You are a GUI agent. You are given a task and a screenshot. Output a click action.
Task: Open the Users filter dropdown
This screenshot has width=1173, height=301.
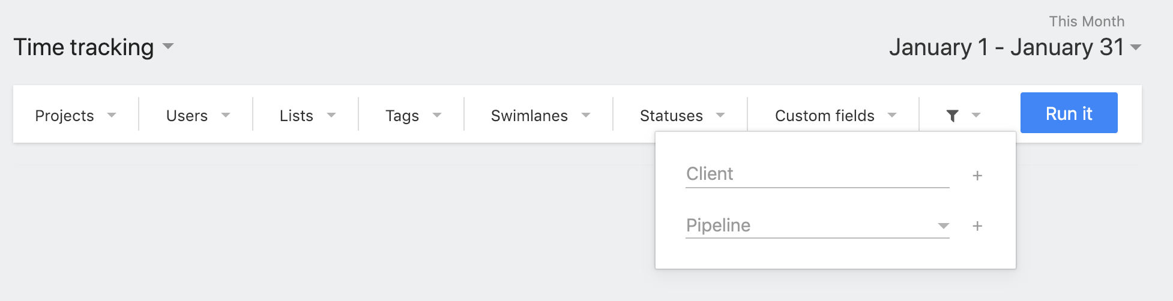click(x=198, y=115)
